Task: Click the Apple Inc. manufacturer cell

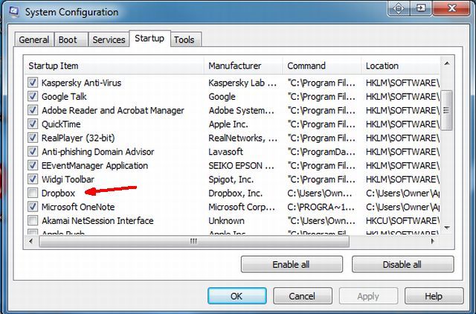Action: 228,124
